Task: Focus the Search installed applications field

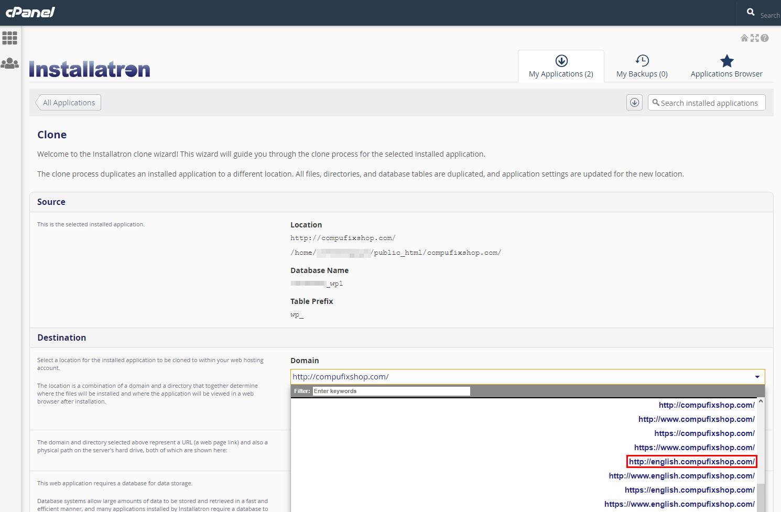Action: click(707, 103)
